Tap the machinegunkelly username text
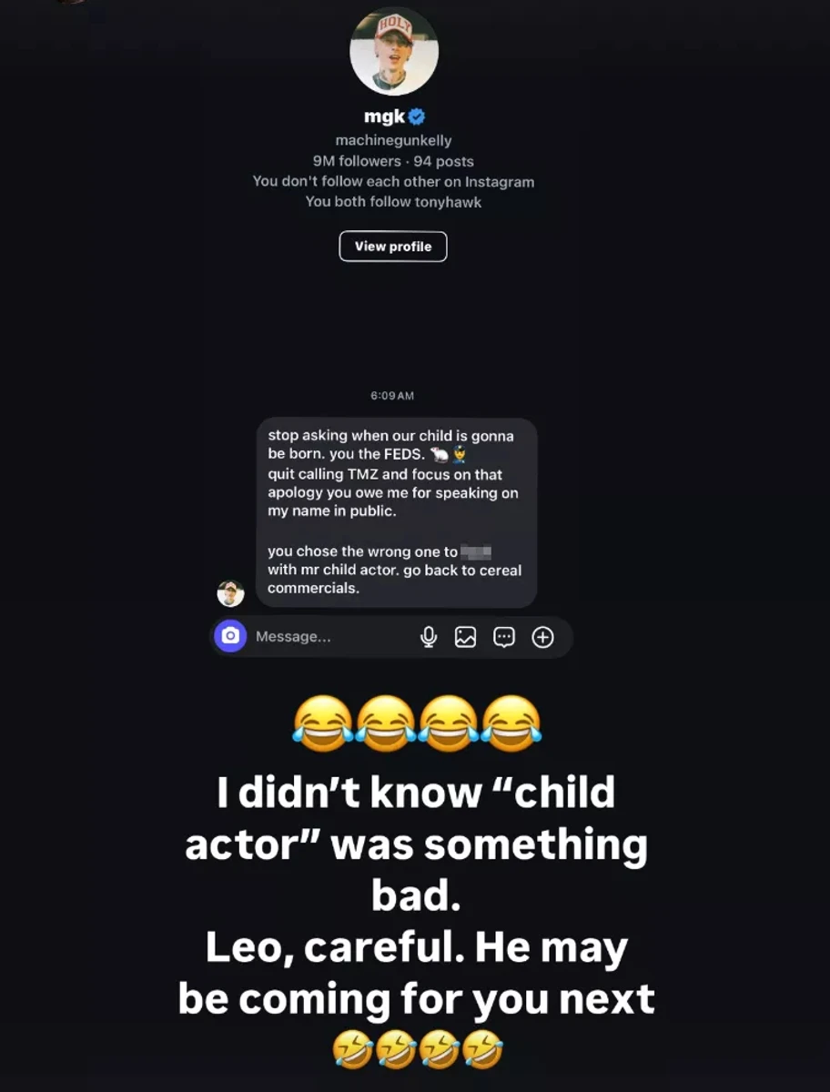 click(393, 140)
